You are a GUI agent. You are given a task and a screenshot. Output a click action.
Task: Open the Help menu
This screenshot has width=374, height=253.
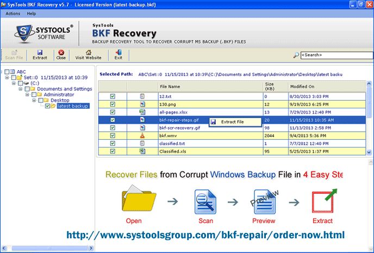[x=32, y=13]
